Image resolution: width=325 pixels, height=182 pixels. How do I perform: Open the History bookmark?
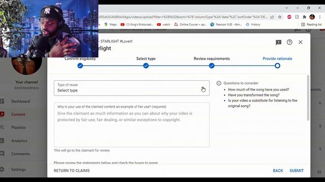pos(253,24)
